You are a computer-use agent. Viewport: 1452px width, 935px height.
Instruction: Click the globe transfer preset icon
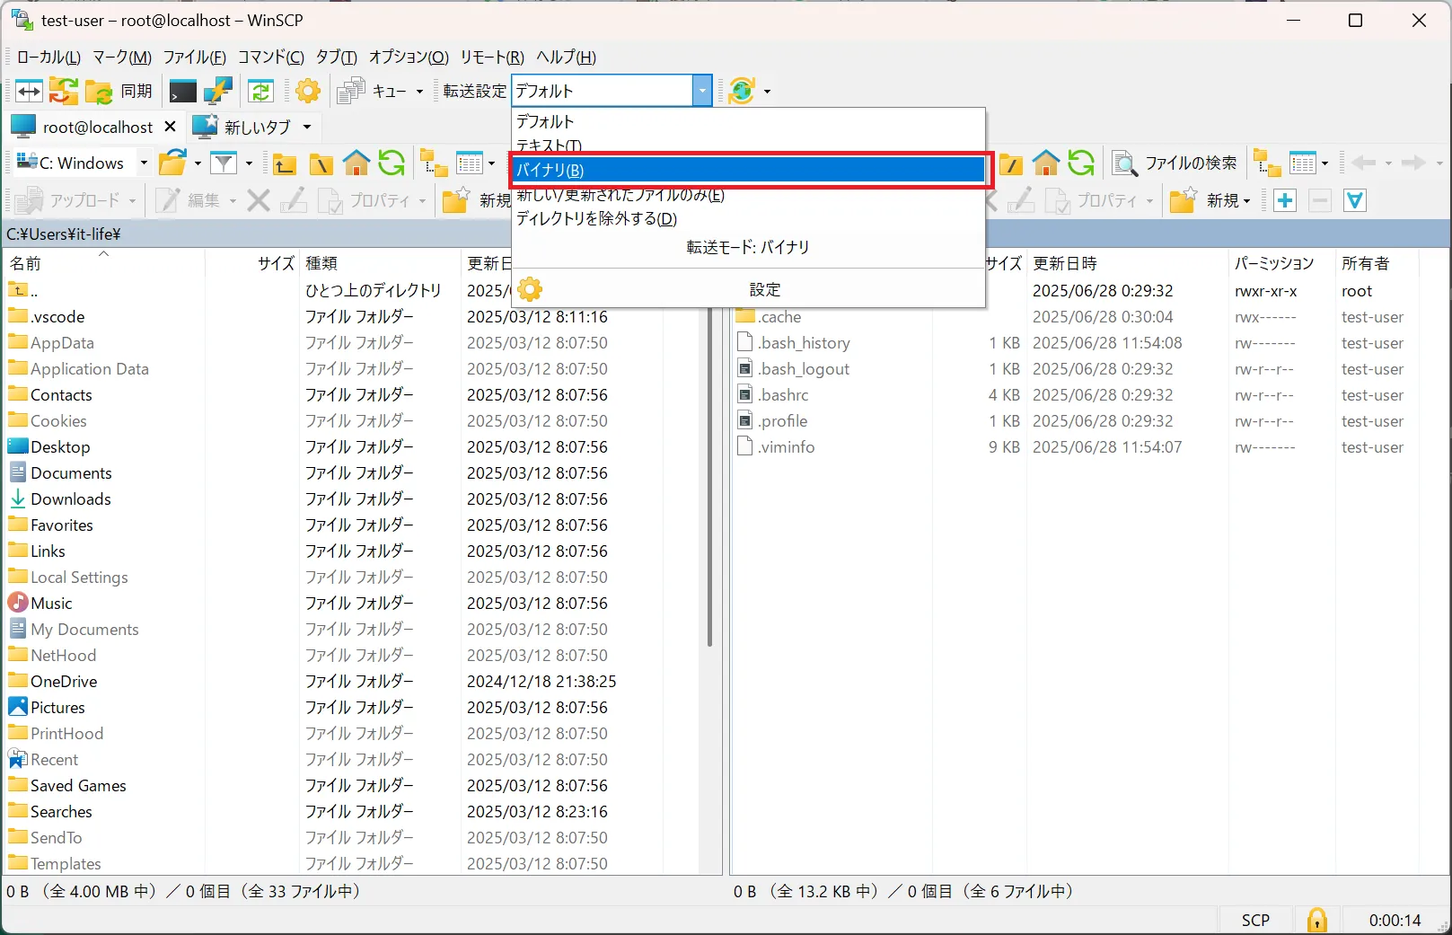(x=742, y=91)
